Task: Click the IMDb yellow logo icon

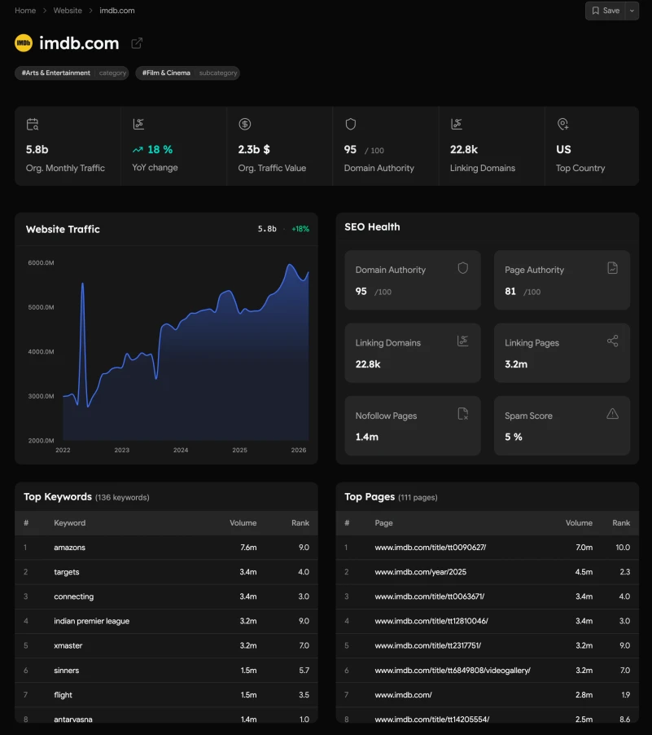Action: (x=24, y=43)
